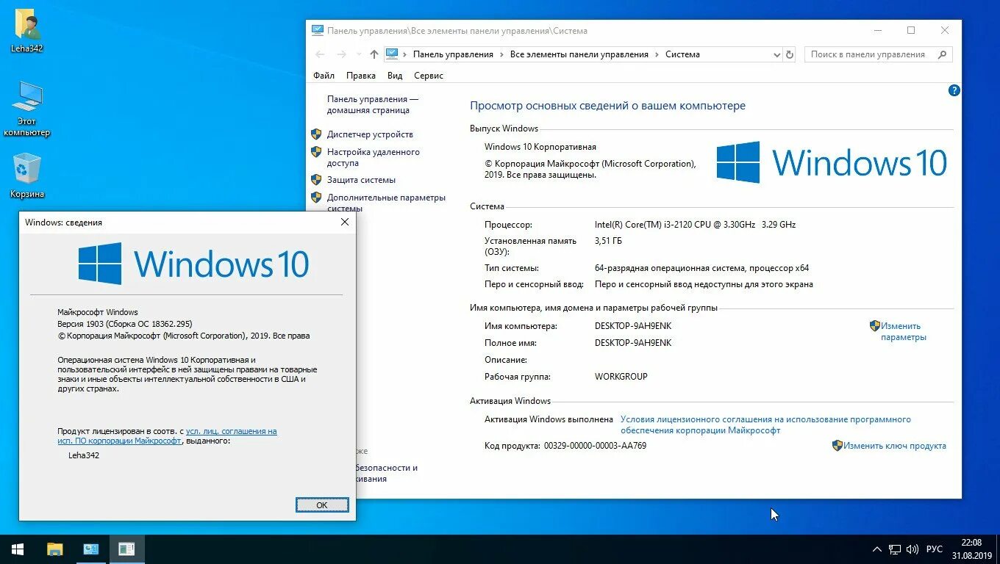Click shield icon beside Дополнительные параметры системы
Viewport: 1000px width, 564px height.
click(x=316, y=198)
